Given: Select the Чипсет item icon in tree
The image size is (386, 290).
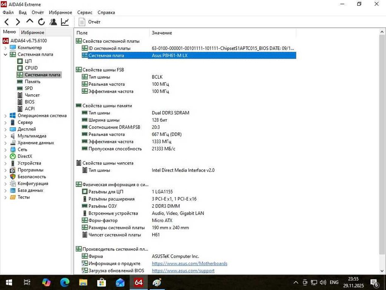Looking at the screenshot, I should pyautogui.click(x=20, y=95).
